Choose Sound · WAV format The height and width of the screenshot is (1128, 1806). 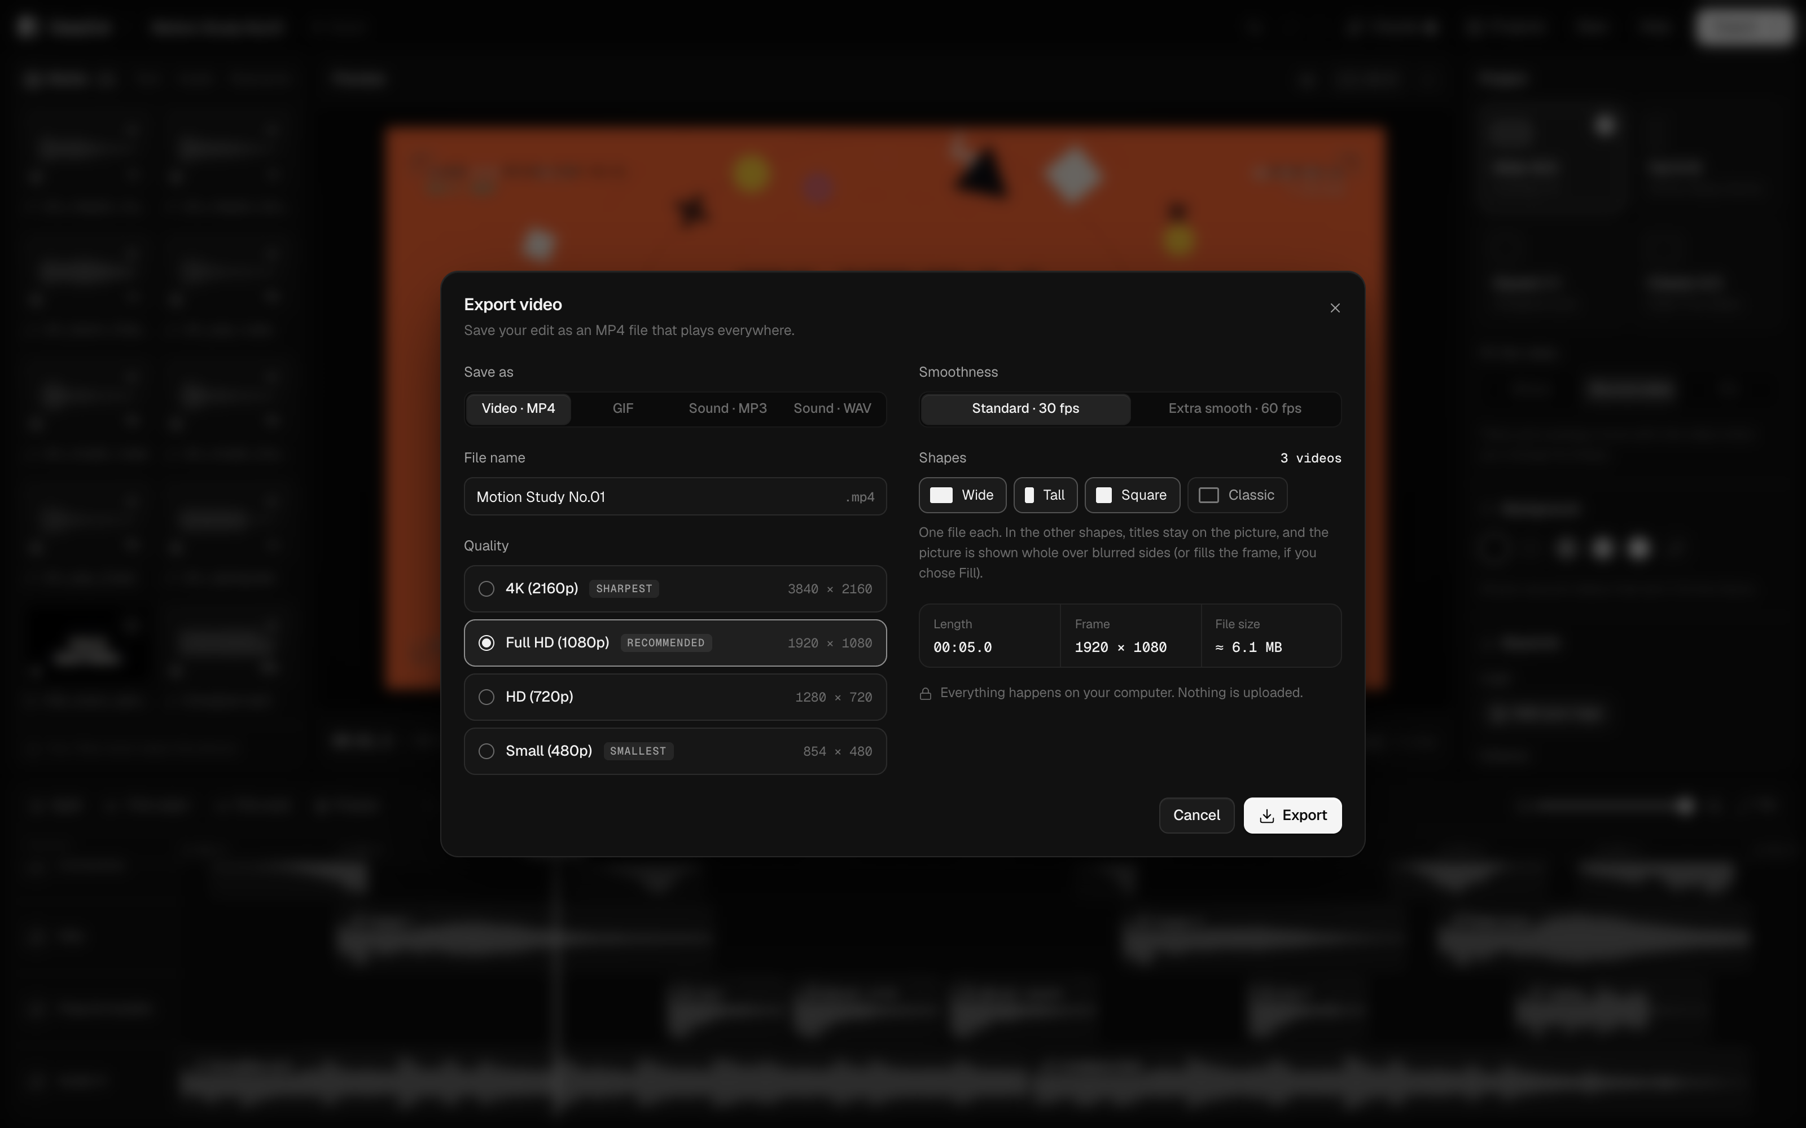pyautogui.click(x=832, y=409)
